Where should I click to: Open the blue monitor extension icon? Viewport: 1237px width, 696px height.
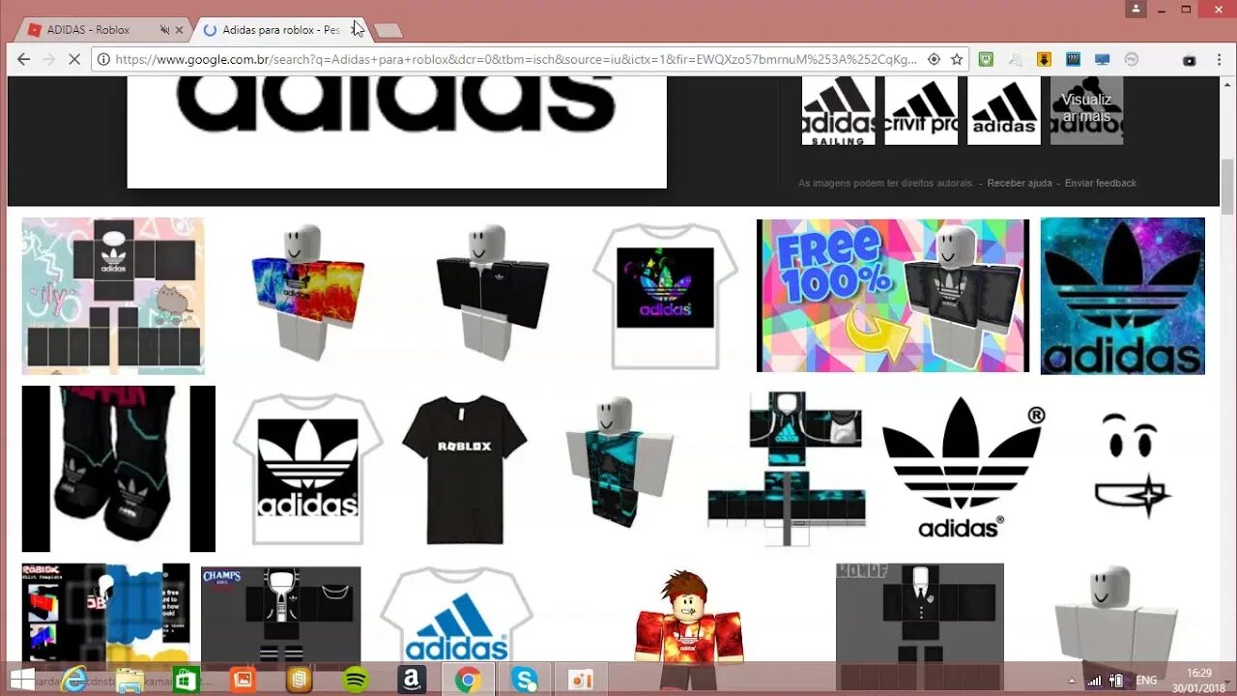click(x=1102, y=60)
